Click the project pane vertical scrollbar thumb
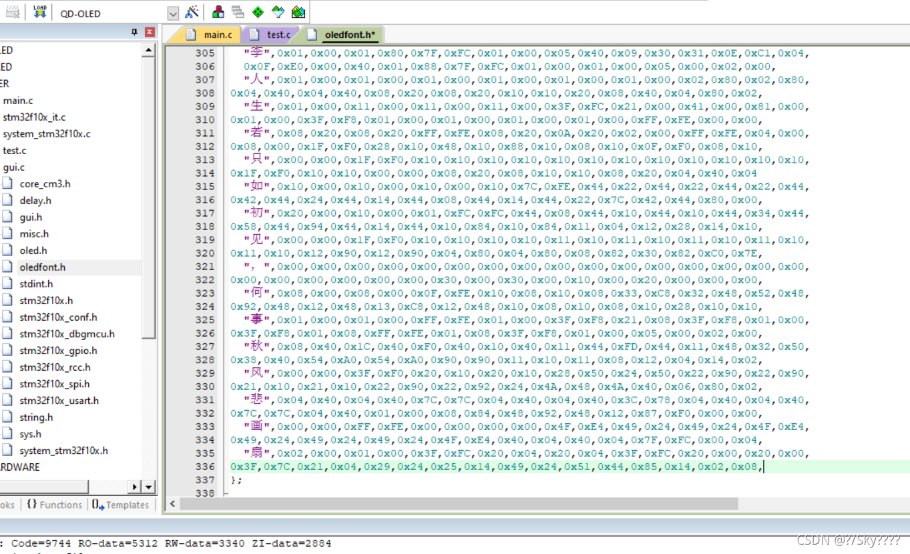Viewport: 910px width, 554px height. pos(149,197)
